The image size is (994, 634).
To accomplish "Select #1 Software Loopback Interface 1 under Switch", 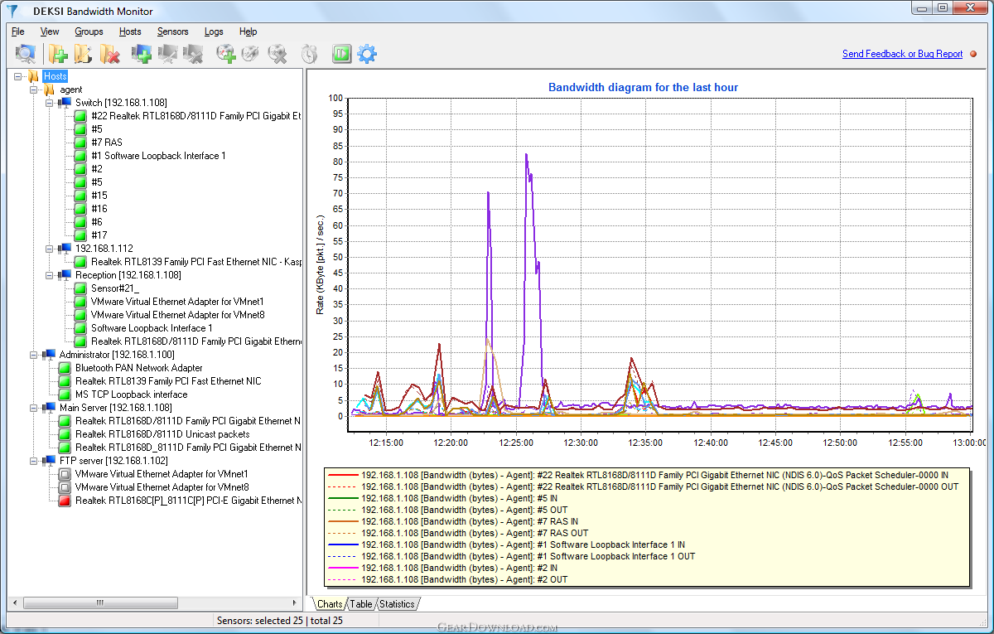I will click(158, 156).
